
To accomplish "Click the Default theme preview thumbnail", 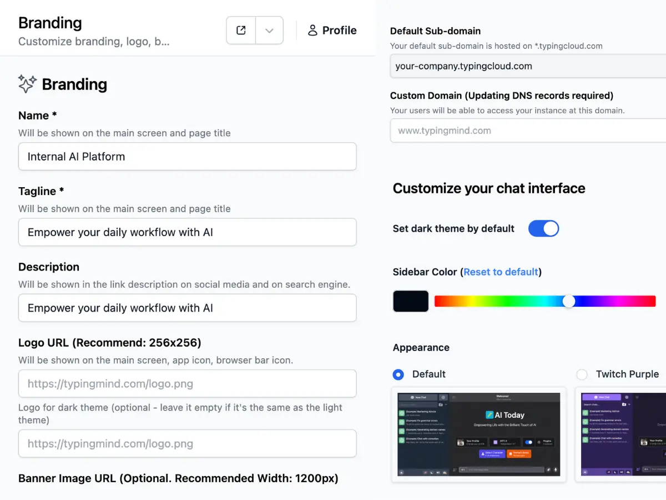I will point(479,434).
